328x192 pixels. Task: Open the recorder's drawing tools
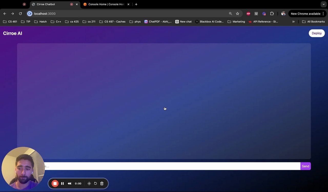point(89,183)
